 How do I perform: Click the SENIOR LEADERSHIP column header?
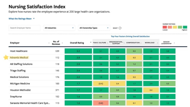(166, 43)
